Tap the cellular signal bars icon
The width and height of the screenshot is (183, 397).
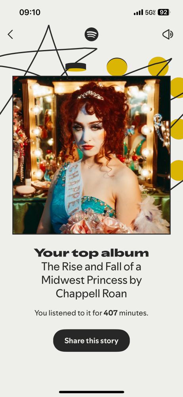click(138, 12)
